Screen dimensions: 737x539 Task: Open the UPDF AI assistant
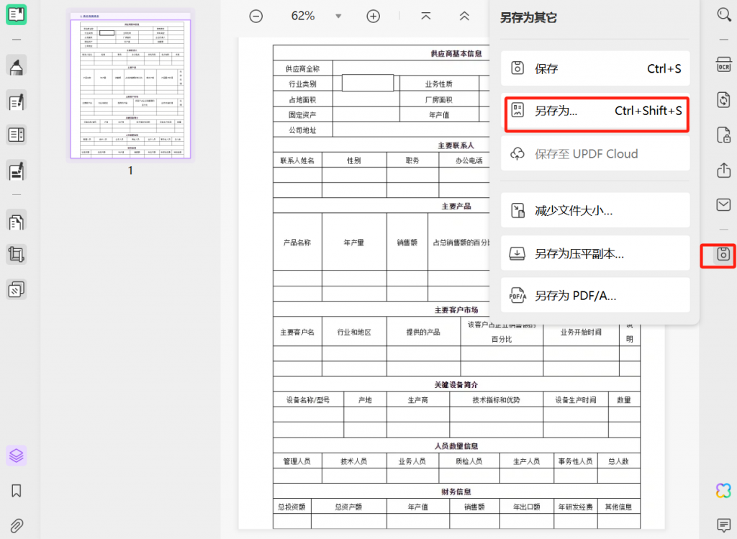point(724,491)
